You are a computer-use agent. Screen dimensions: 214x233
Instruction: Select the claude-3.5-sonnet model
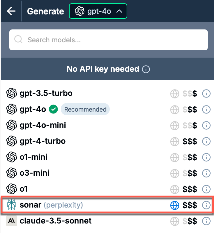(x=55, y=220)
